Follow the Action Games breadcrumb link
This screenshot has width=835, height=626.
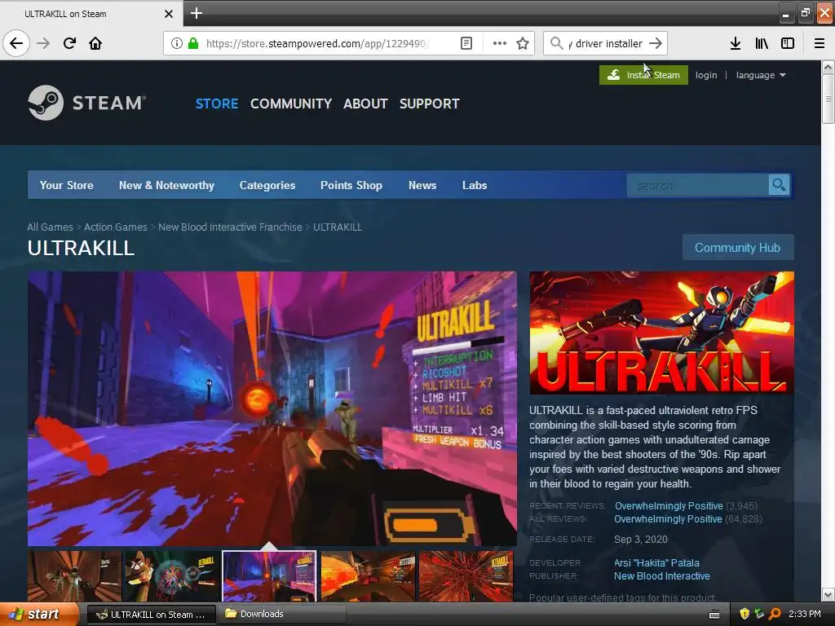click(116, 227)
